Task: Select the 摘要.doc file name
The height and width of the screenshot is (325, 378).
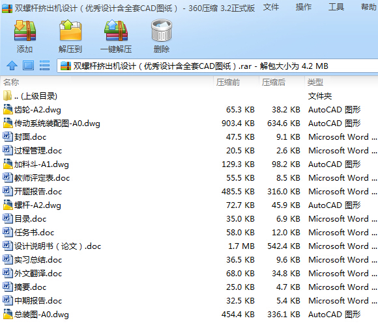Action: [30, 287]
